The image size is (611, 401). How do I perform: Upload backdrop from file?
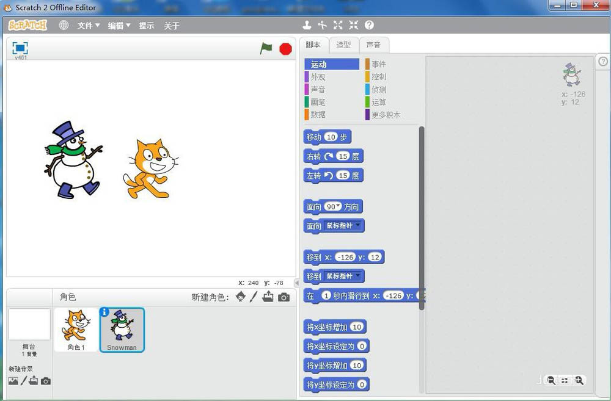(x=34, y=380)
